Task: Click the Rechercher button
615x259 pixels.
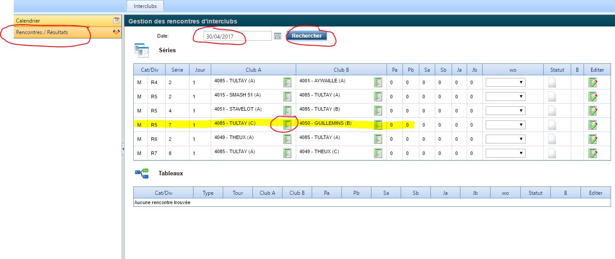Action: tap(306, 36)
